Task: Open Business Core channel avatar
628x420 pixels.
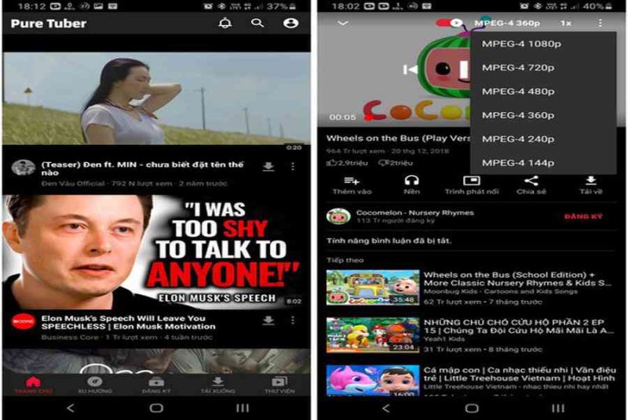Action: pos(24,322)
